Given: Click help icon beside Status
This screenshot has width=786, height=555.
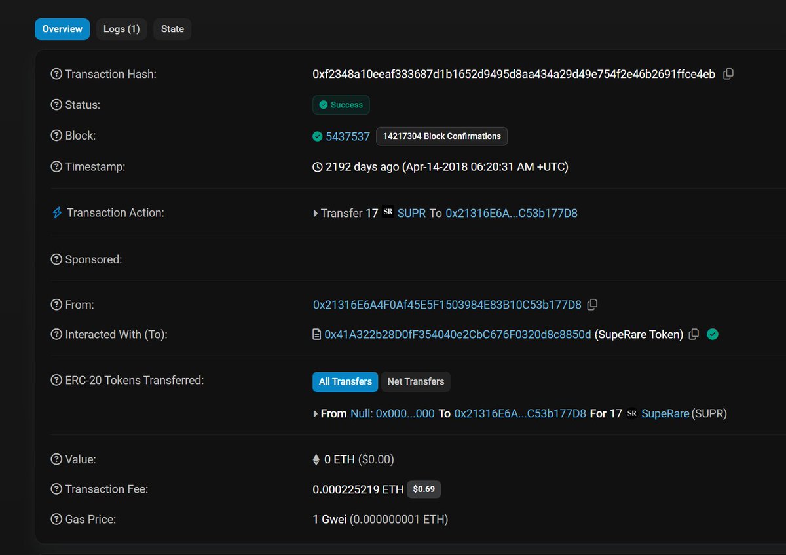Looking at the screenshot, I should click(56, 105).
